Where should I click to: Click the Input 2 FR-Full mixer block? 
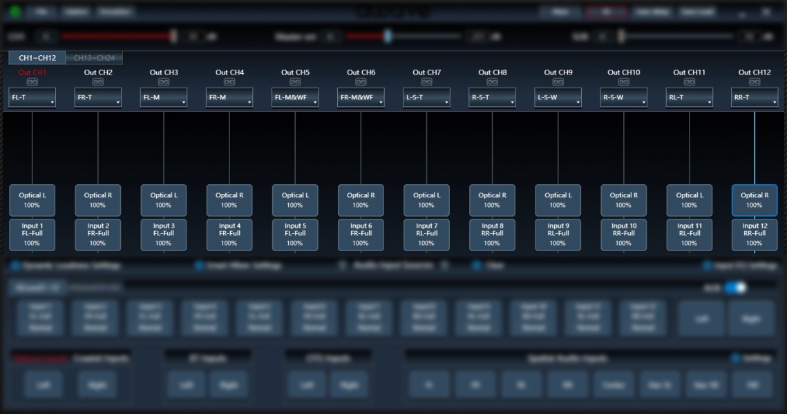(98, 235)
